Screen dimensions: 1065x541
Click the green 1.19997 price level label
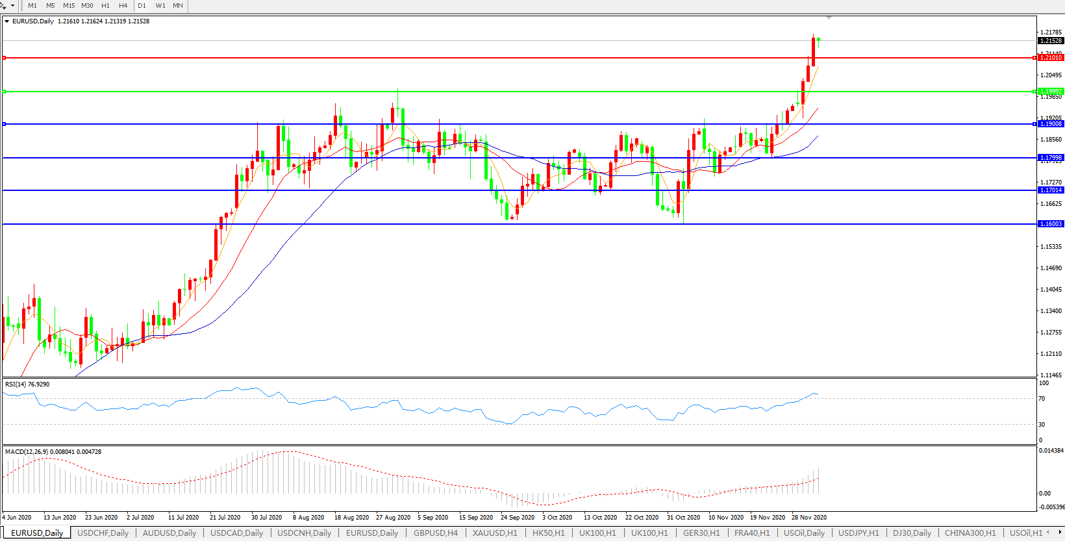coord(1051,92)
